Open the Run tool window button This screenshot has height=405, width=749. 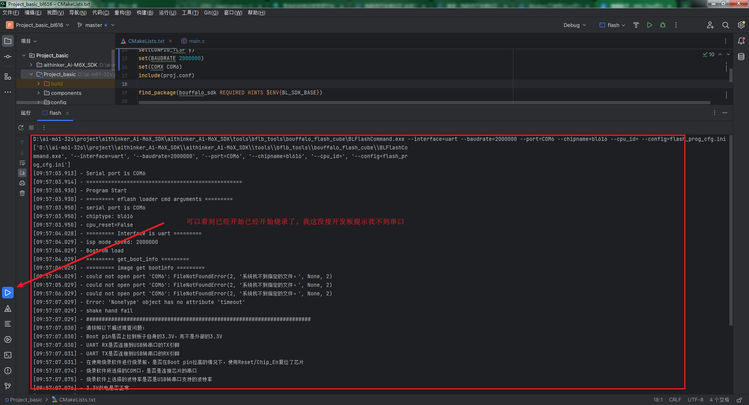8,293
